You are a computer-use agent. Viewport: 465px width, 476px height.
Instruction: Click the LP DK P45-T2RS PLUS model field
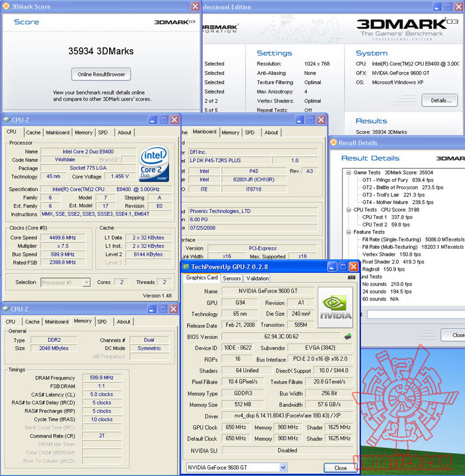tap(230, 160)
